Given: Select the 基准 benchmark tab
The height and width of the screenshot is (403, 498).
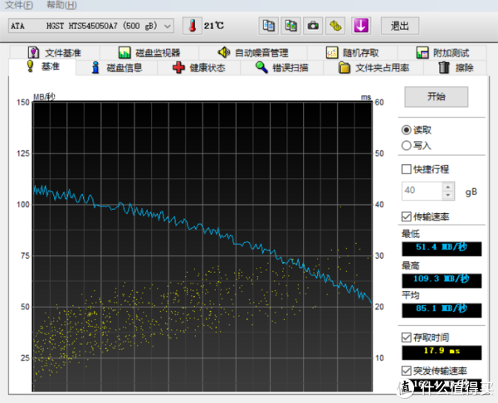Looking at the screenshot, I should click(42, 66).
